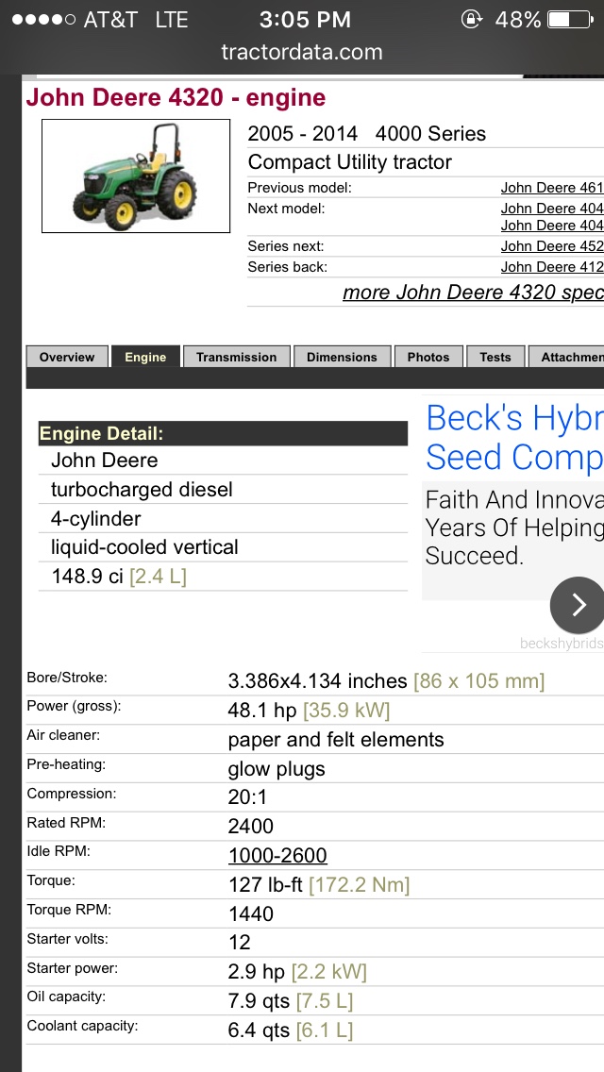Open the Overview tab

pos(67,357)
